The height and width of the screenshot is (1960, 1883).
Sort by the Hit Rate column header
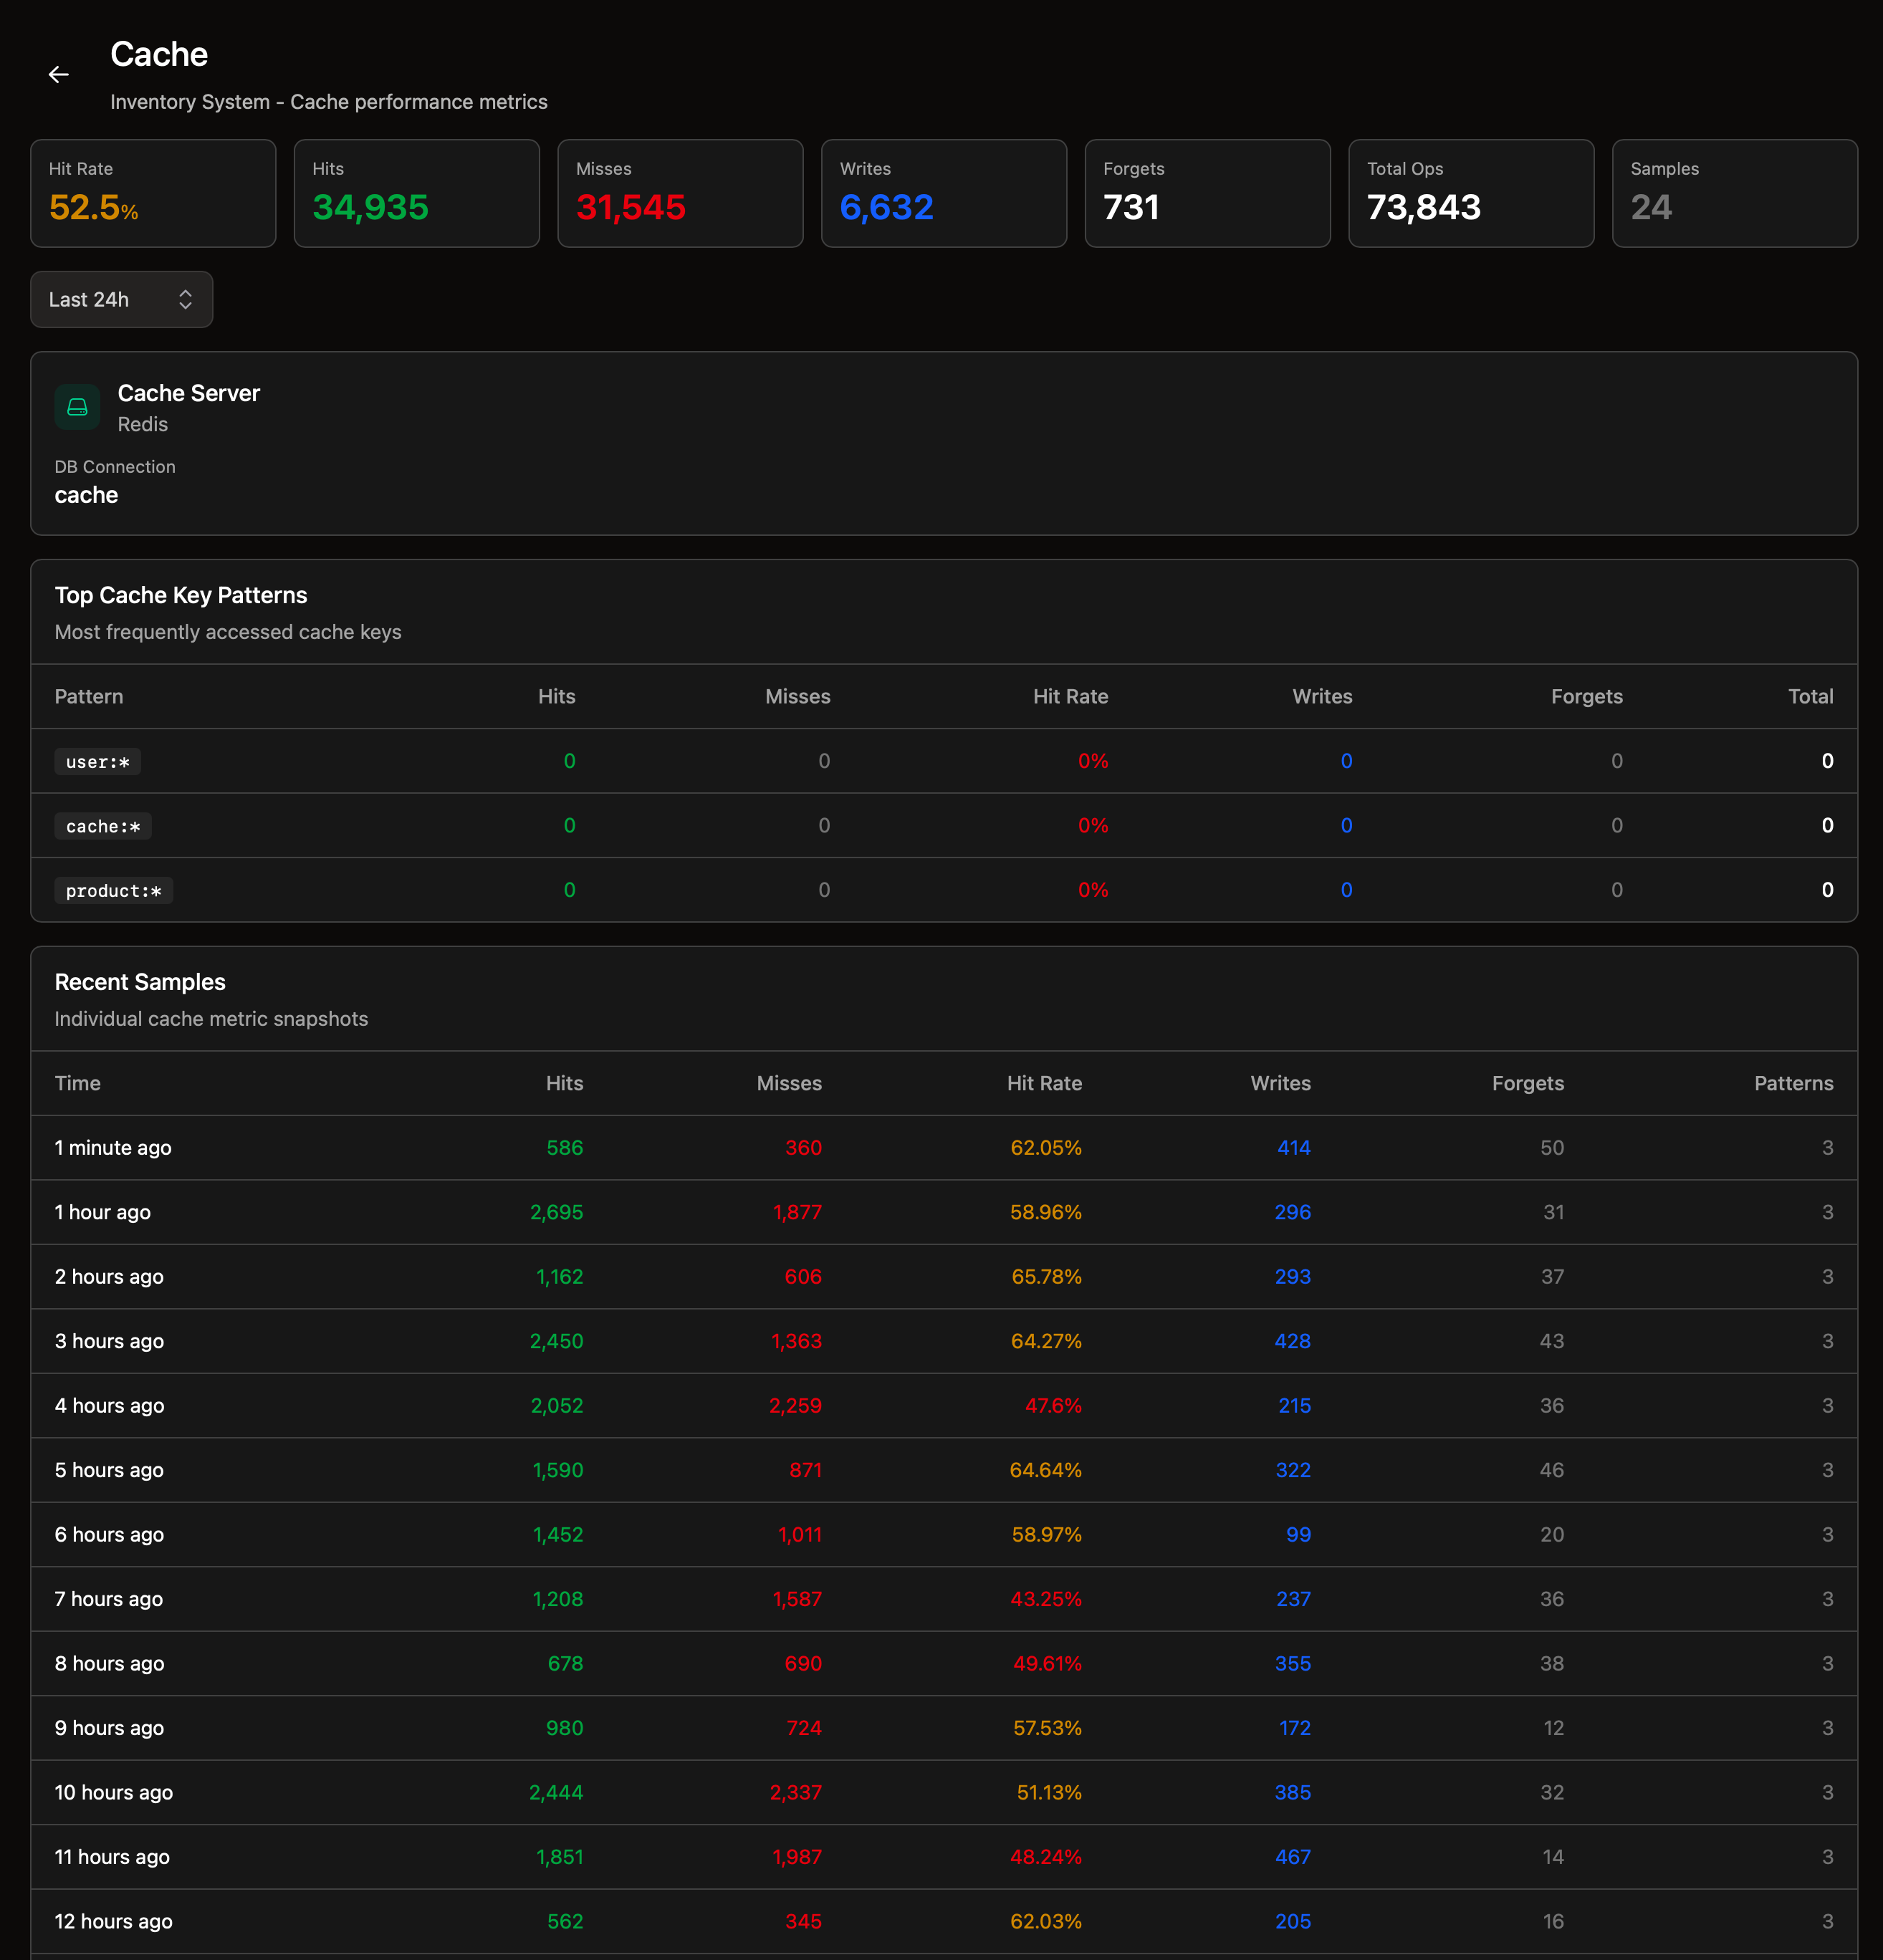(1070, 696)
